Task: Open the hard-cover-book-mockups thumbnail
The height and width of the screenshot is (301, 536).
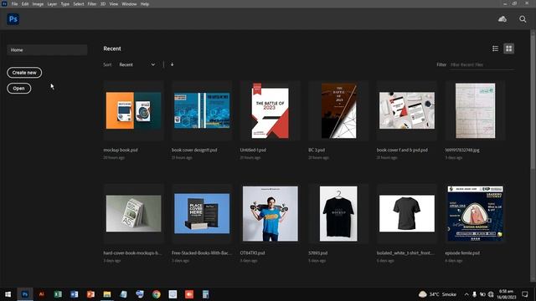Action: point(134,214)
